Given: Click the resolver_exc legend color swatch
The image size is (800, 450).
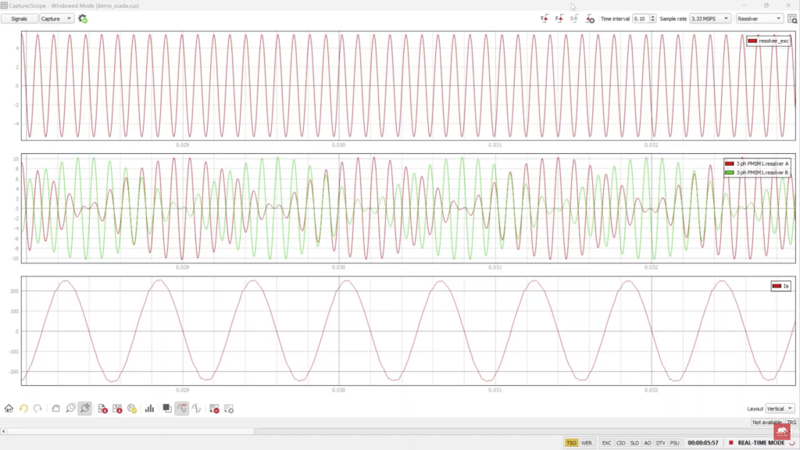Looking at the screenshot, I should pos(752,41).
